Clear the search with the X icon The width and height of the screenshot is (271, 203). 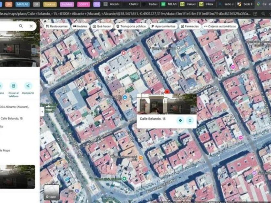(x=31, y=26)
